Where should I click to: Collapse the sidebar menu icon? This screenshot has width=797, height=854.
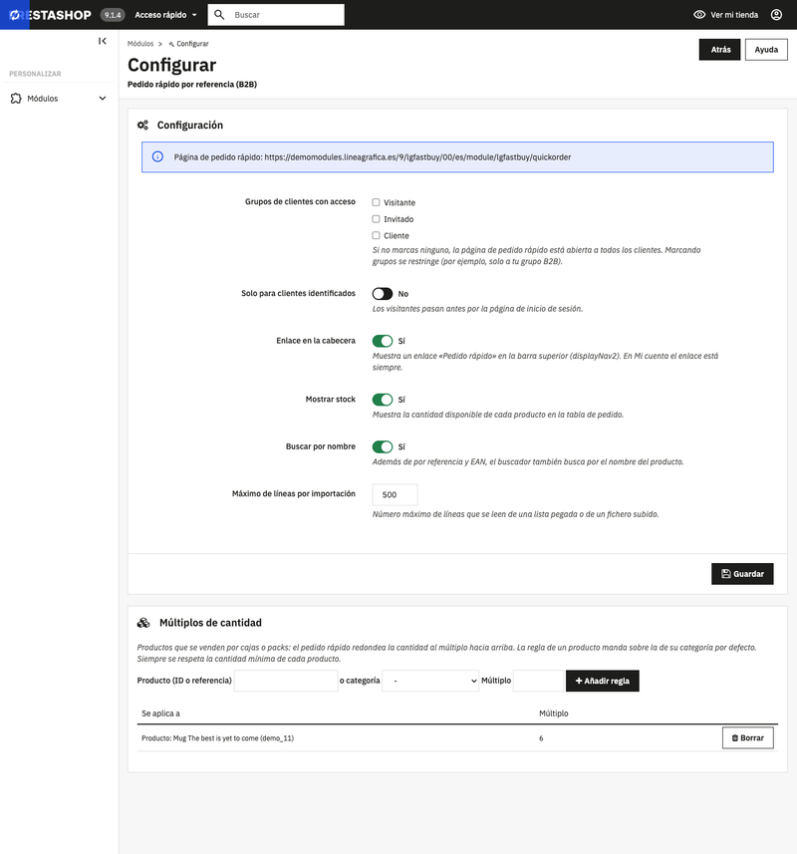[103, 41]
